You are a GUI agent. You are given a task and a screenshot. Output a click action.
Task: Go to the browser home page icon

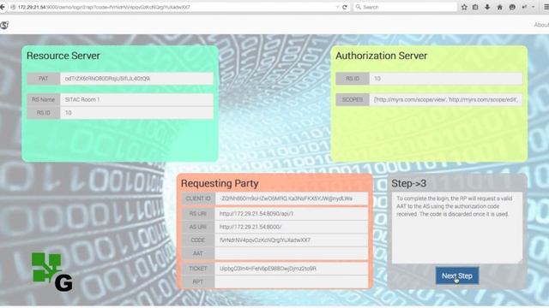499,7
